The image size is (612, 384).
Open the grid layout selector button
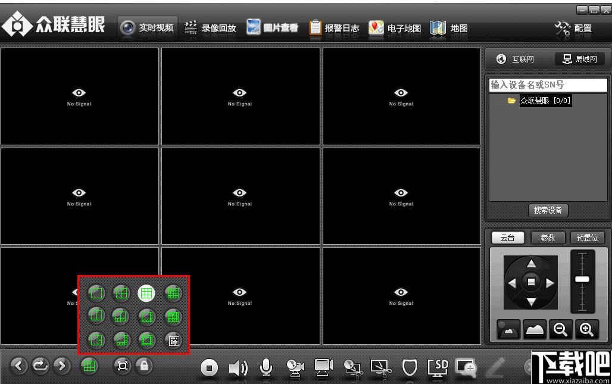89,366
